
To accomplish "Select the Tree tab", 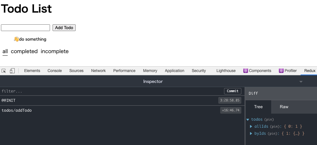I will (258, 107).
